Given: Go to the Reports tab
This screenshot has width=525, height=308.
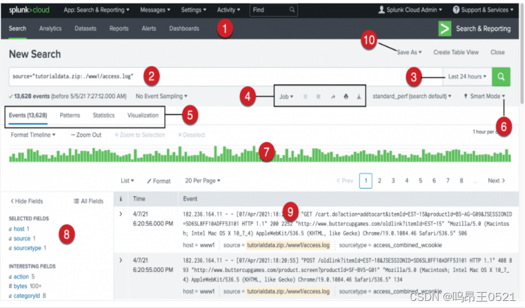Looking at the screenshot, I should pos(119,29).
